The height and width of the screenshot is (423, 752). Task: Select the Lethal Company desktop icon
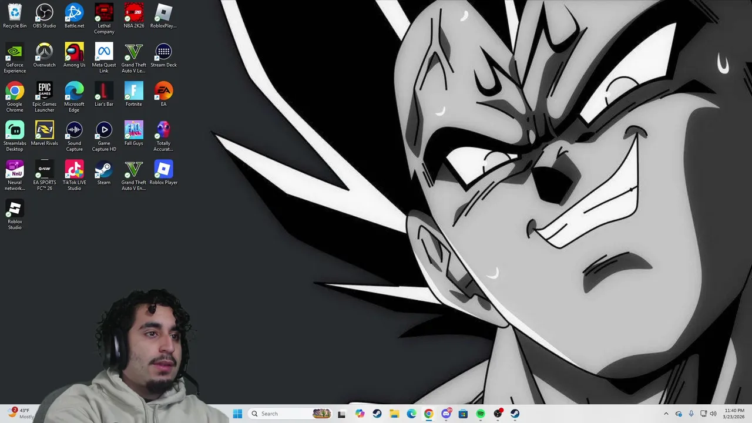tap(104, 19)
